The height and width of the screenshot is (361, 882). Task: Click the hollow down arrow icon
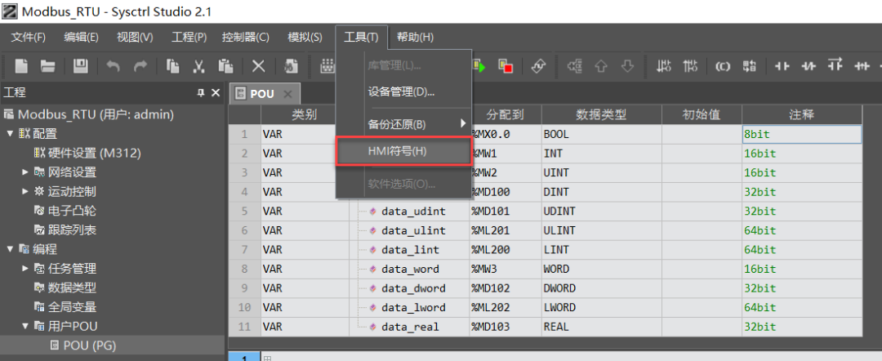tap(627, 66)
